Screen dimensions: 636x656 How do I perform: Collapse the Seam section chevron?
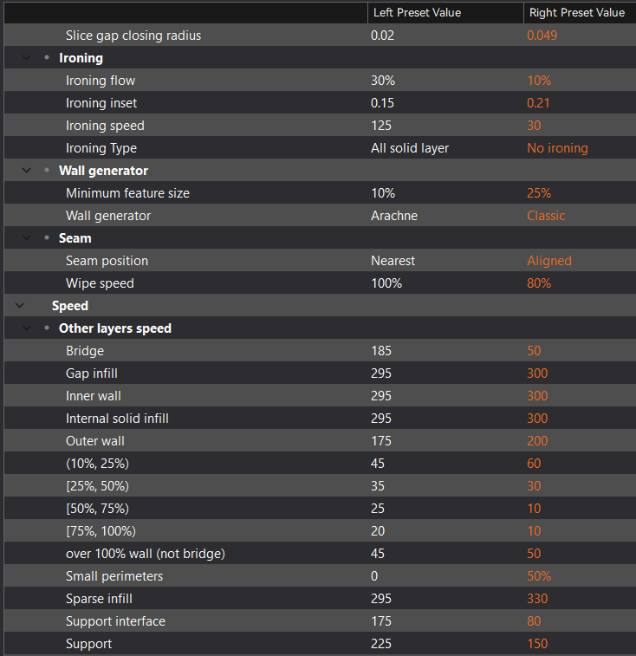[x=26, y=238]
